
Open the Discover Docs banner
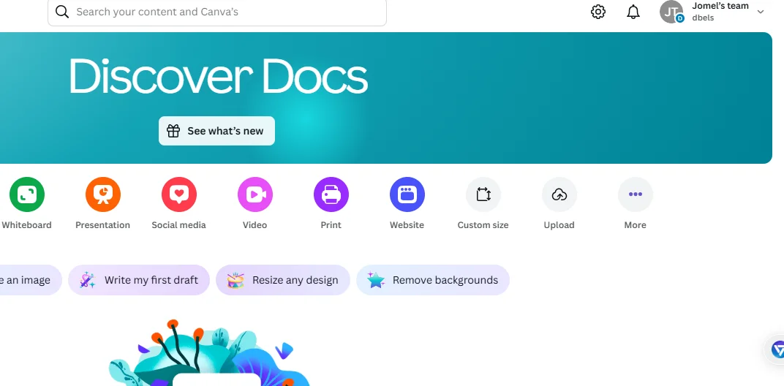click(x=385, y=98)
